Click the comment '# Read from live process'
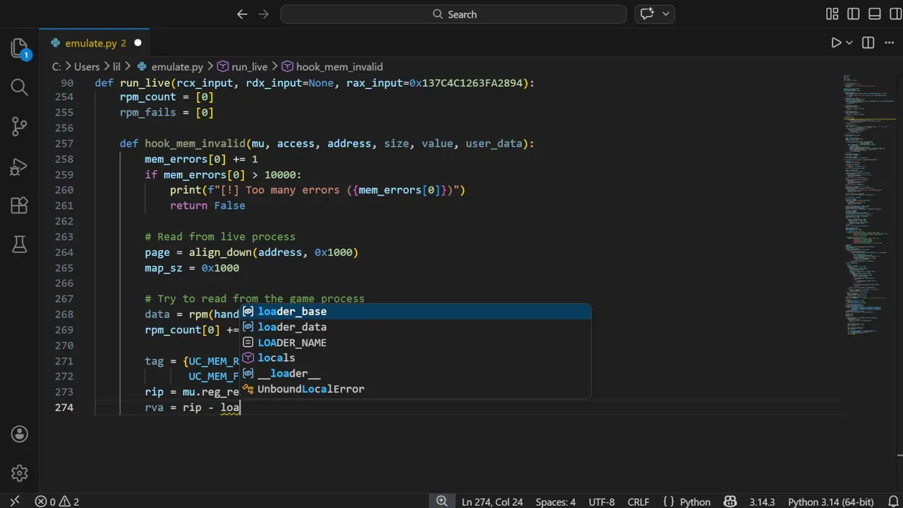The image size is (903, 508). click(x=220, y=236)
